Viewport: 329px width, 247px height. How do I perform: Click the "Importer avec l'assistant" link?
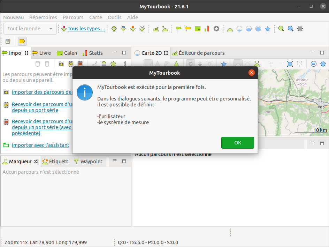tap(40, 145)
